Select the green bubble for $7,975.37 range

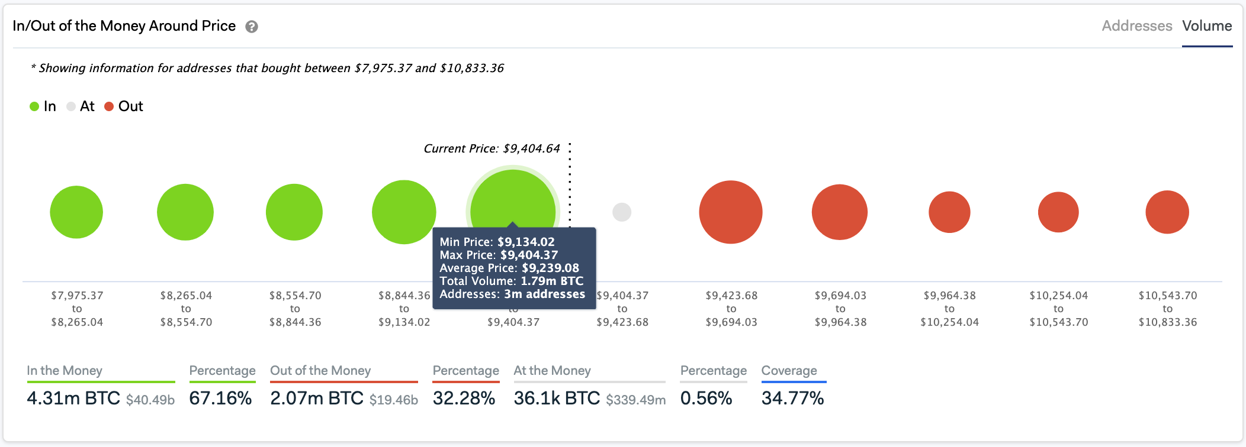point(76,211)
